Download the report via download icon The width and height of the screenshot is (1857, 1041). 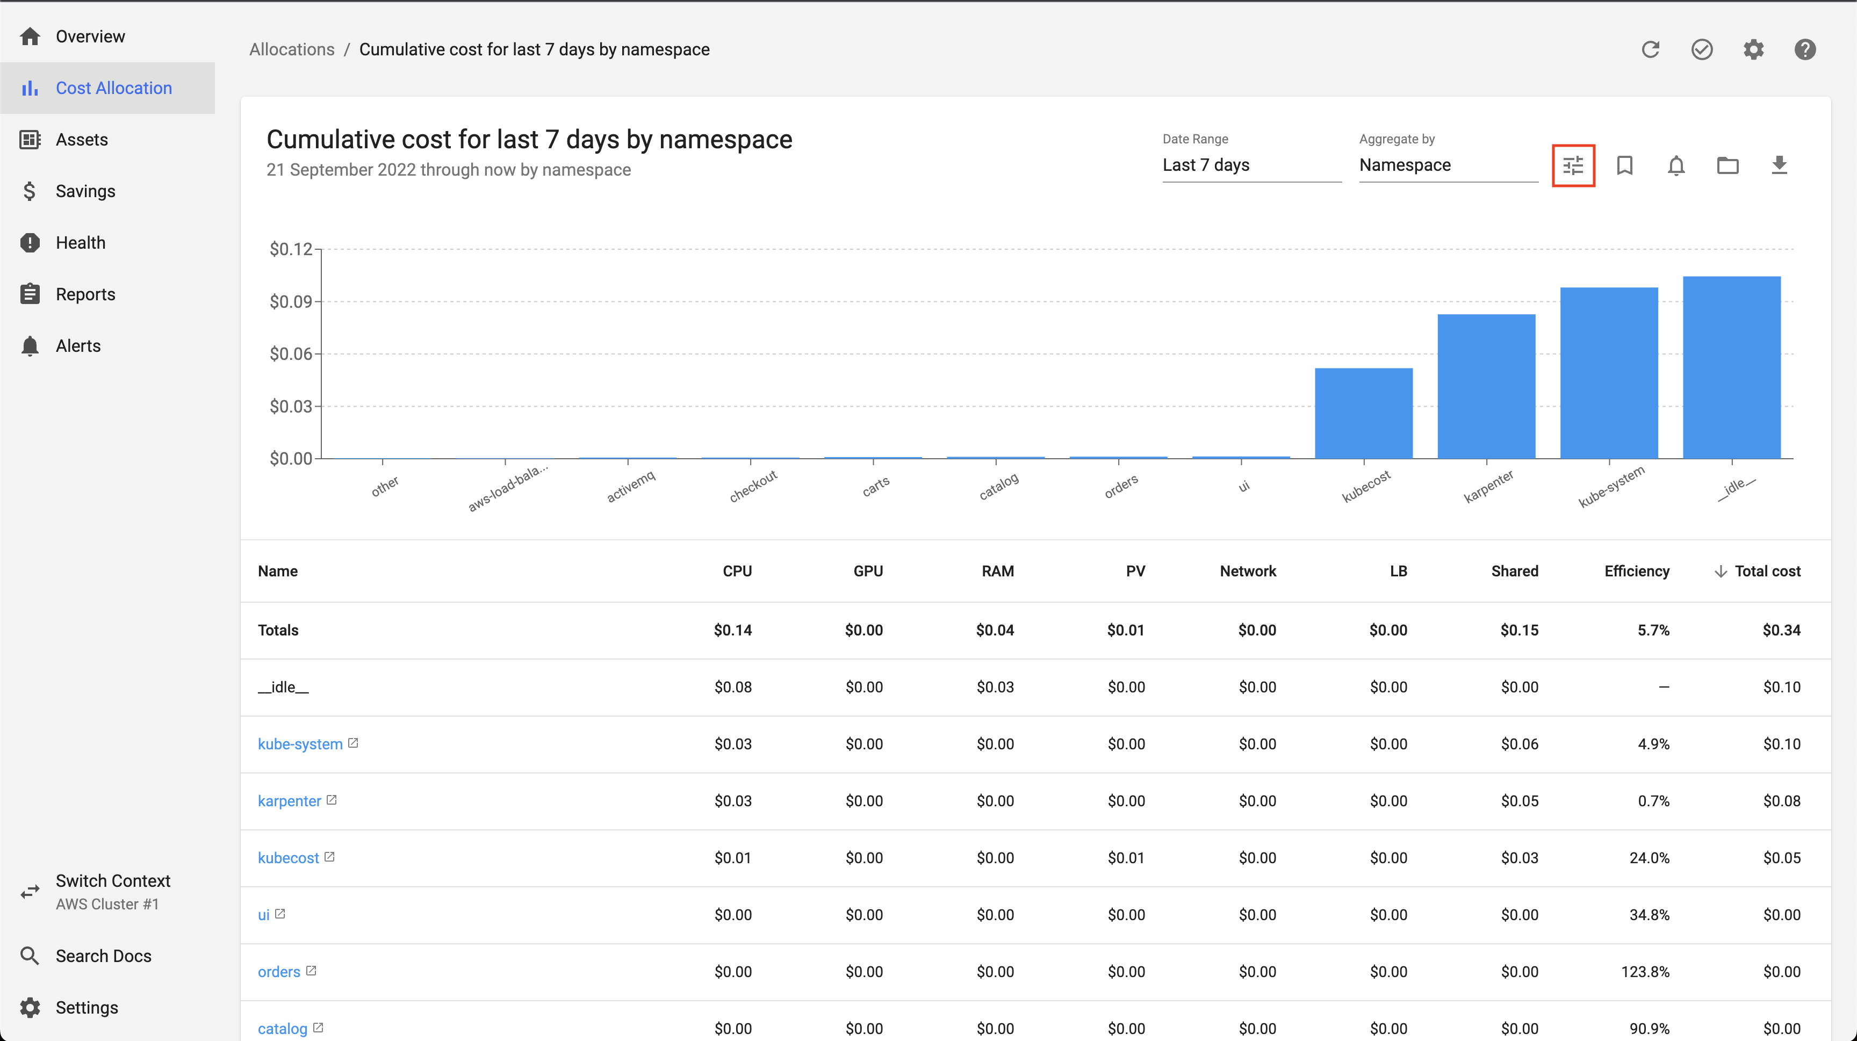coord(1779,165)
